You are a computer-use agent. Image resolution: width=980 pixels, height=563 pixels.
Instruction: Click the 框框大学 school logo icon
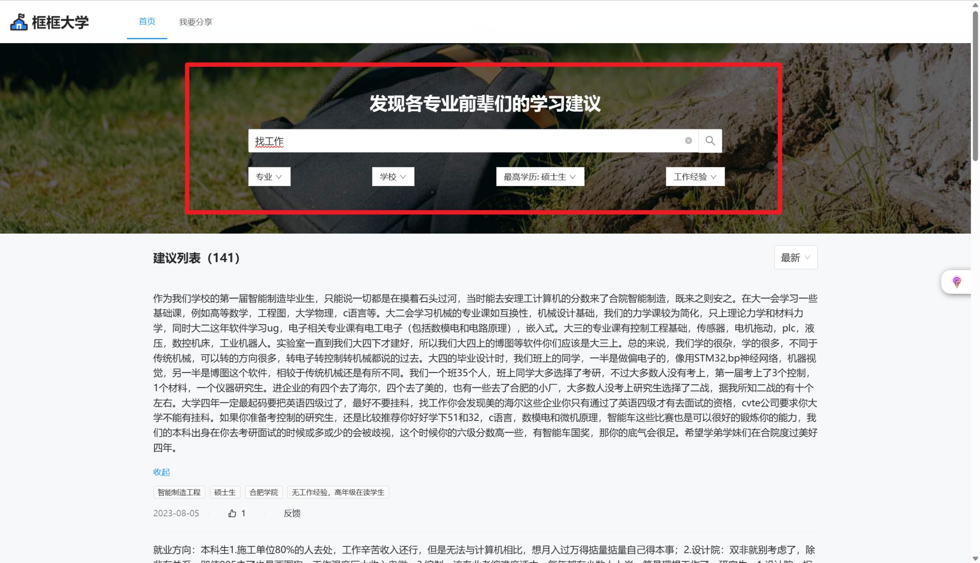coord(19,22)
